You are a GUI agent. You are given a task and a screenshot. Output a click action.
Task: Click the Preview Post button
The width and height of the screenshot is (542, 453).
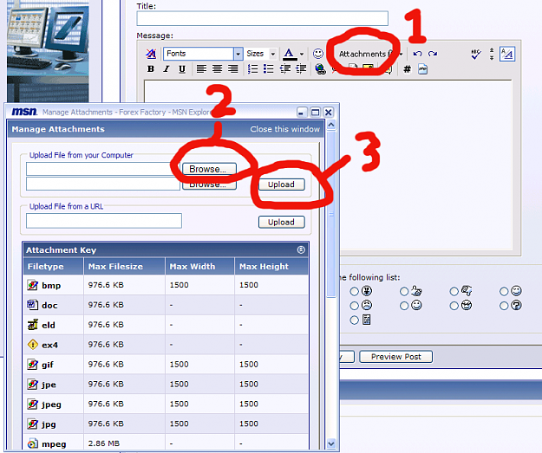396,357
